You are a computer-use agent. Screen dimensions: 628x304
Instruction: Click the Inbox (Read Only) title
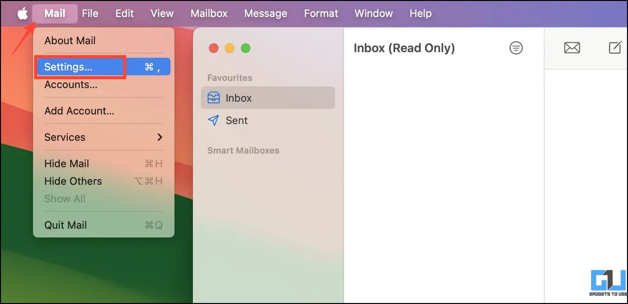tap(404, 48)
